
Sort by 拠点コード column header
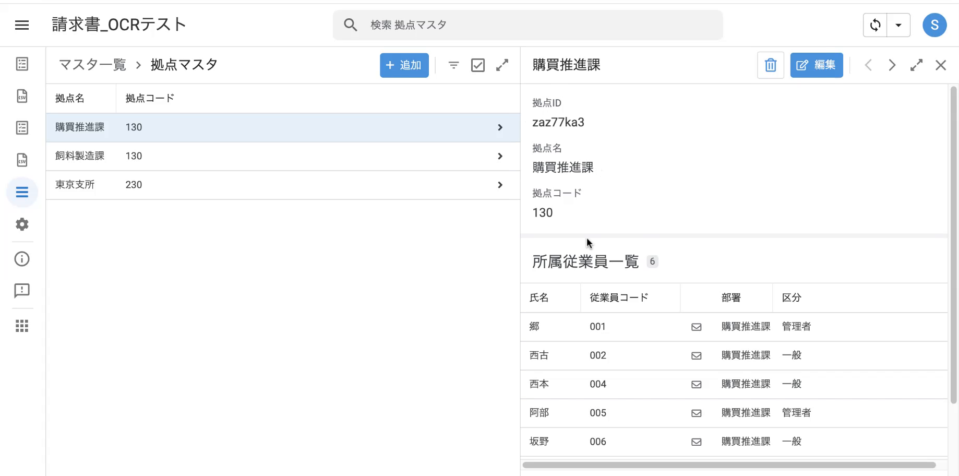click(150, 98)
